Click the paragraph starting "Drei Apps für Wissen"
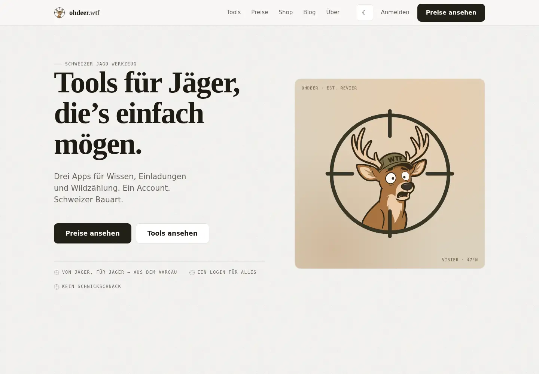The image size is (539, 374). pyautogui.click(x=120, y=188)
